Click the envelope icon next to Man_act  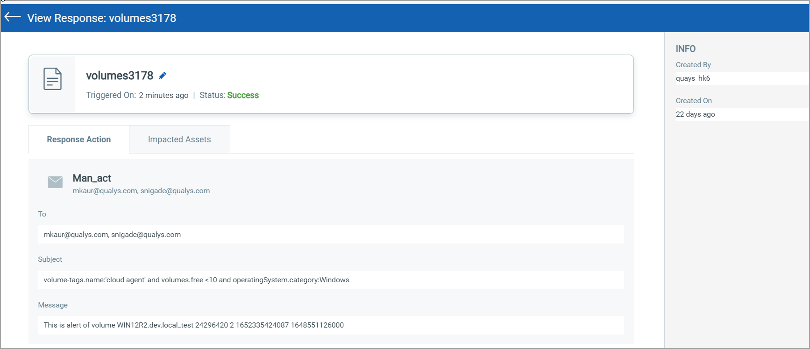coord(55,182)
